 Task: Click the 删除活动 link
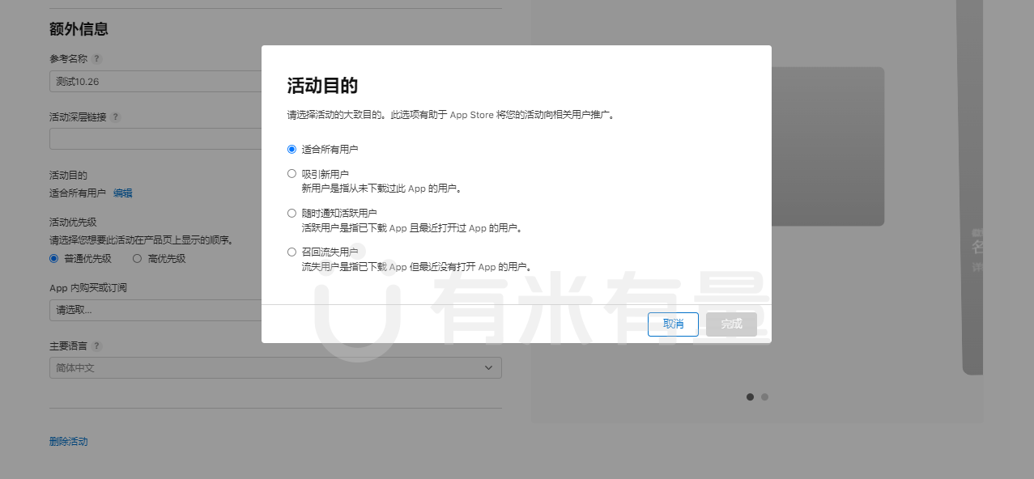[69, 441]
